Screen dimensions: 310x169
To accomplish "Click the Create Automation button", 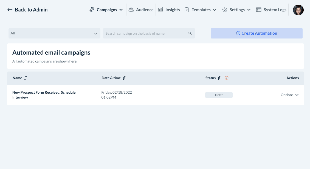I will coord(257,33).
